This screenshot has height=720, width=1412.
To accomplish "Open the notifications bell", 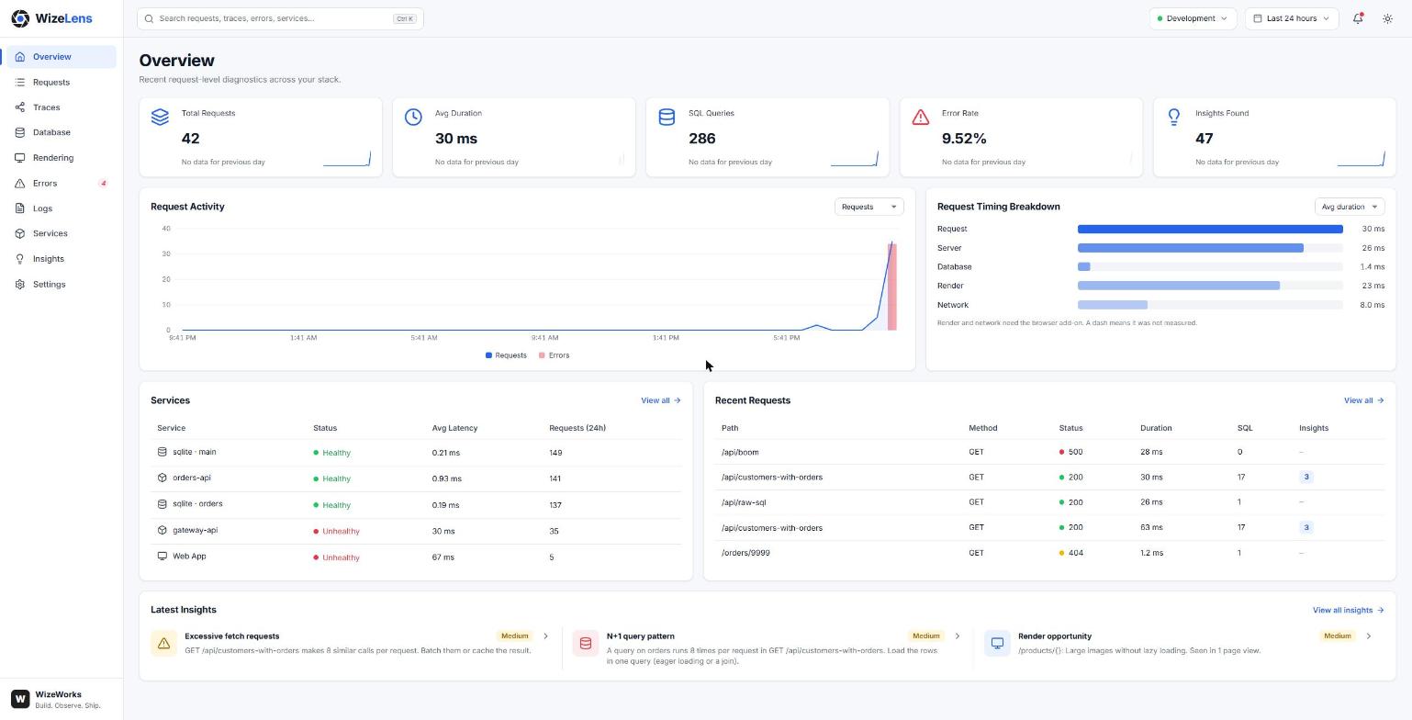I will coord(1358,18).
